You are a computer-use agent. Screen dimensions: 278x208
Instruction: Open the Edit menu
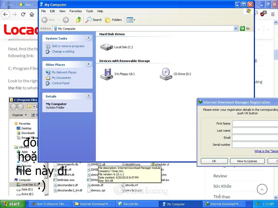[52, 11]
